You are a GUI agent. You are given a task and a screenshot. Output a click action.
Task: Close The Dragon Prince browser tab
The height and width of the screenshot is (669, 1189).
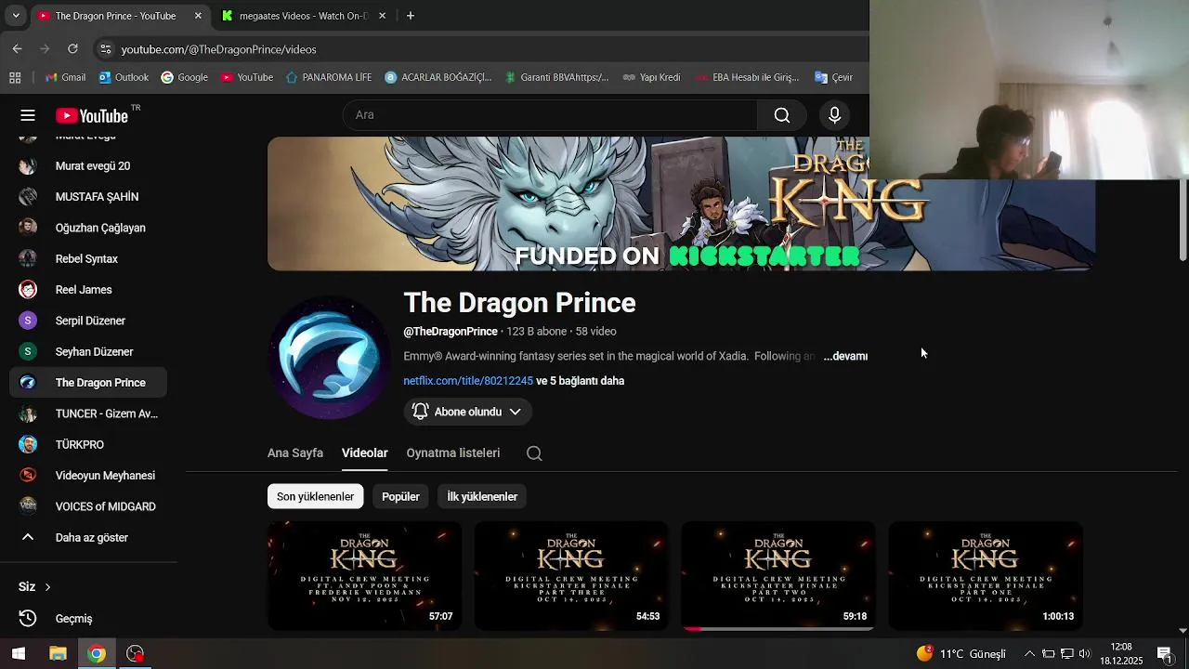click(x=198, y=16)
